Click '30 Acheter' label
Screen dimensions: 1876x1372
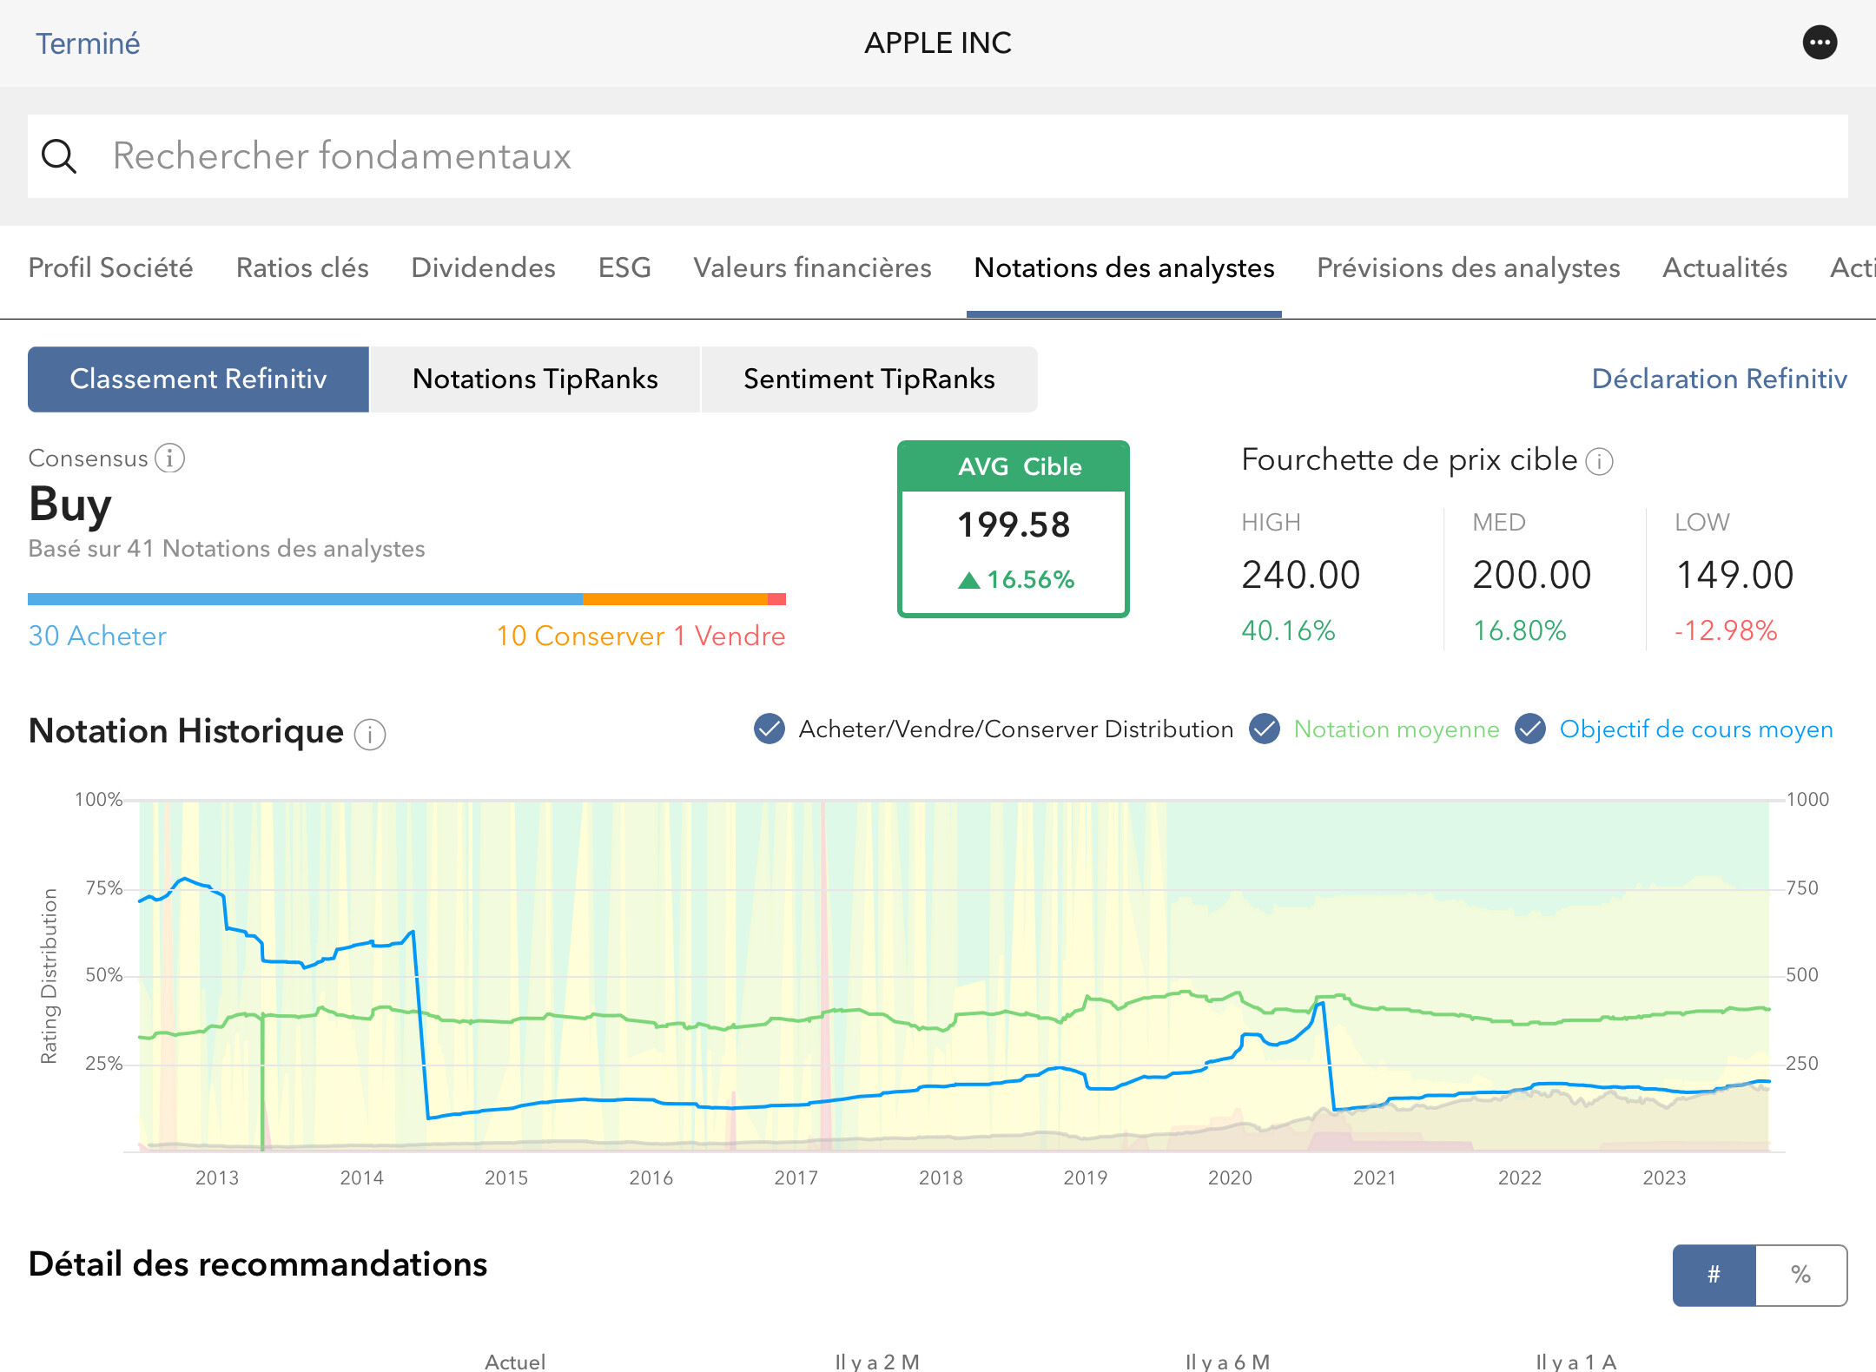tap(97, 636)
